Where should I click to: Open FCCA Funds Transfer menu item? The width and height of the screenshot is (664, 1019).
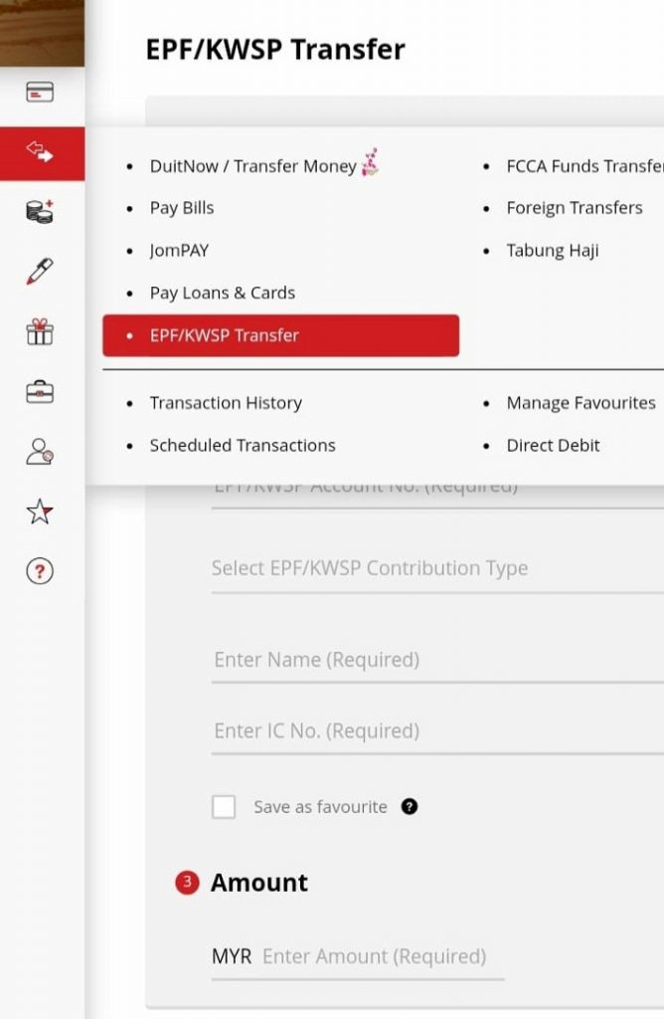[x=584, y=166]
